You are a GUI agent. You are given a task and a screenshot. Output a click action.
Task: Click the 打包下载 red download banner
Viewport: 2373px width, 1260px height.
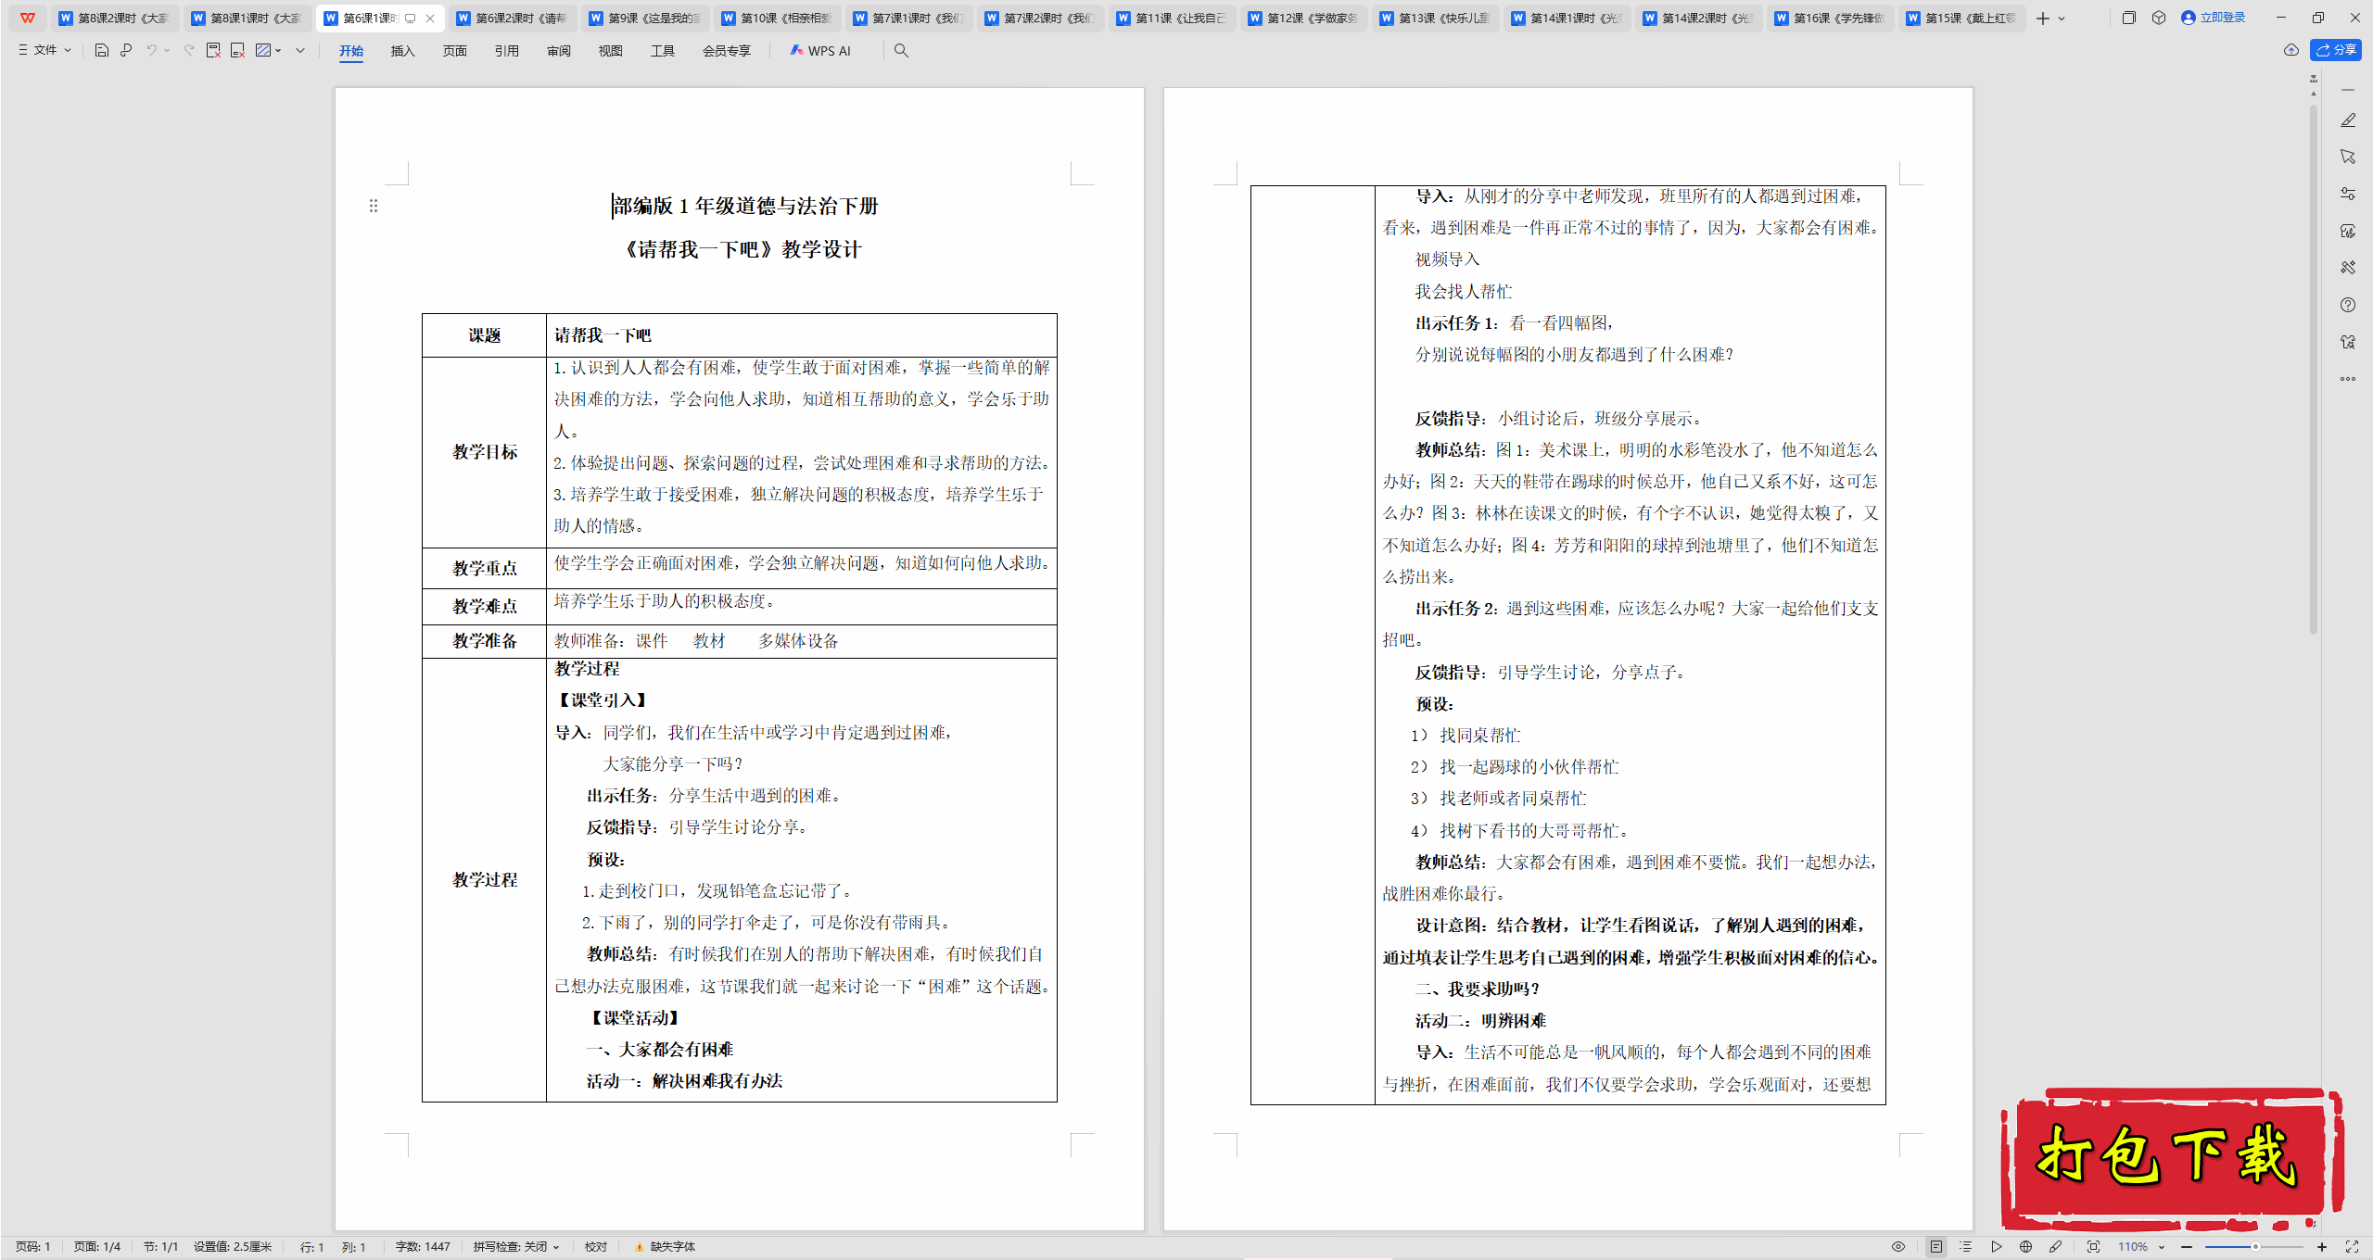(x=2172, y=1158)
